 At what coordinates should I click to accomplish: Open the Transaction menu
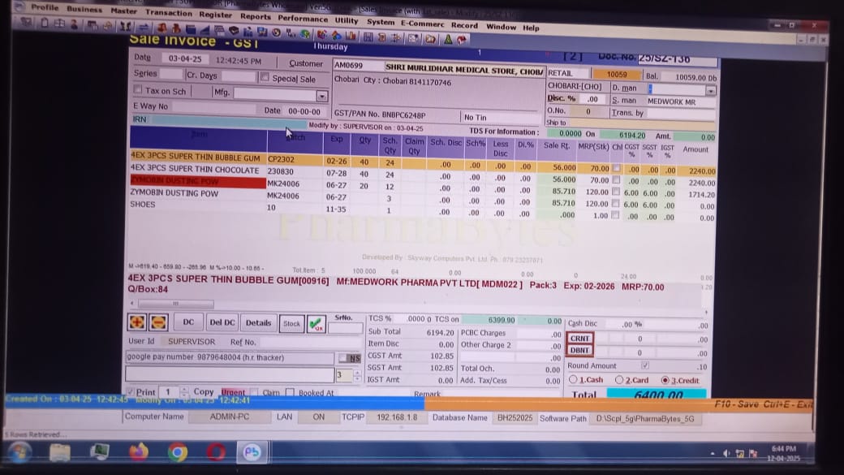[169, 12]
